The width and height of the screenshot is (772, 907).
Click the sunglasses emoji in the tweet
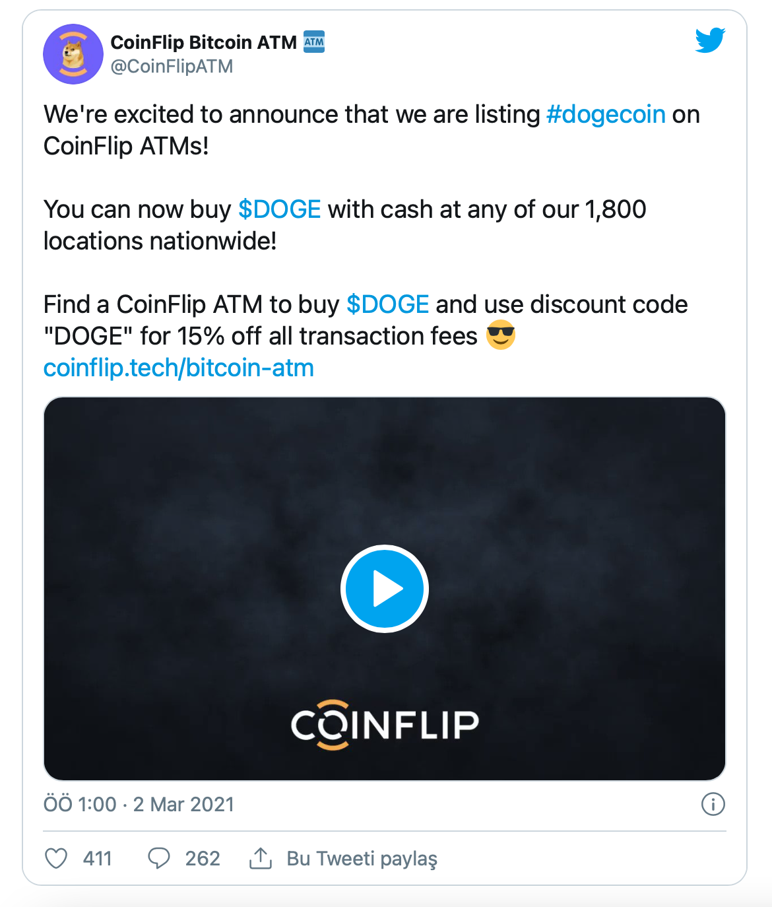(500, 335)
